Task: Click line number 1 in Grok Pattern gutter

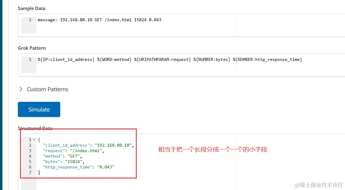Action: pos(30,59)
